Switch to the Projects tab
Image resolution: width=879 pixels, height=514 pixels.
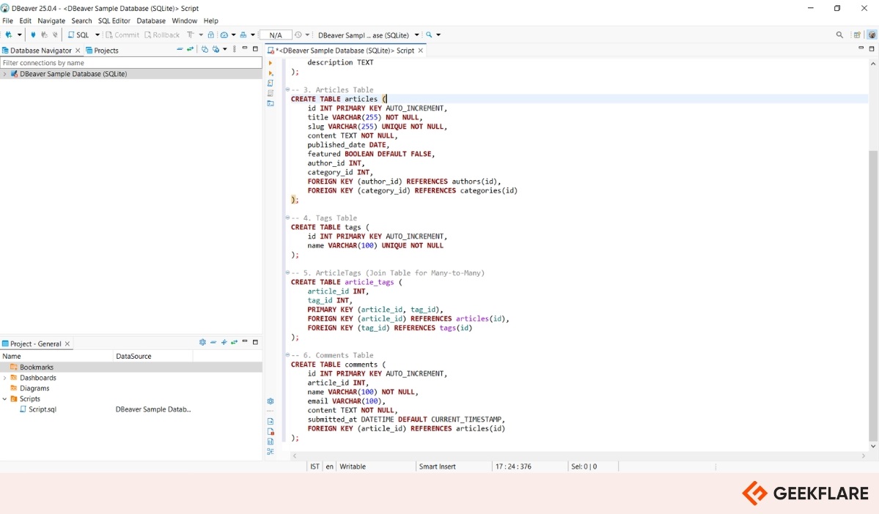[102, 51]
